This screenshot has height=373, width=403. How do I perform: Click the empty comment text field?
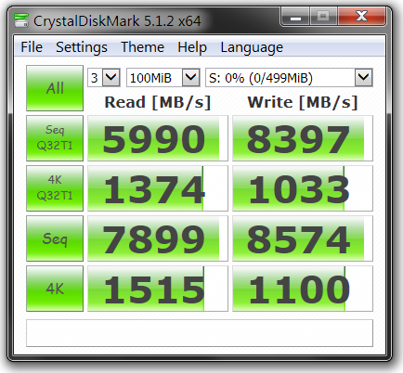(200, 333)
